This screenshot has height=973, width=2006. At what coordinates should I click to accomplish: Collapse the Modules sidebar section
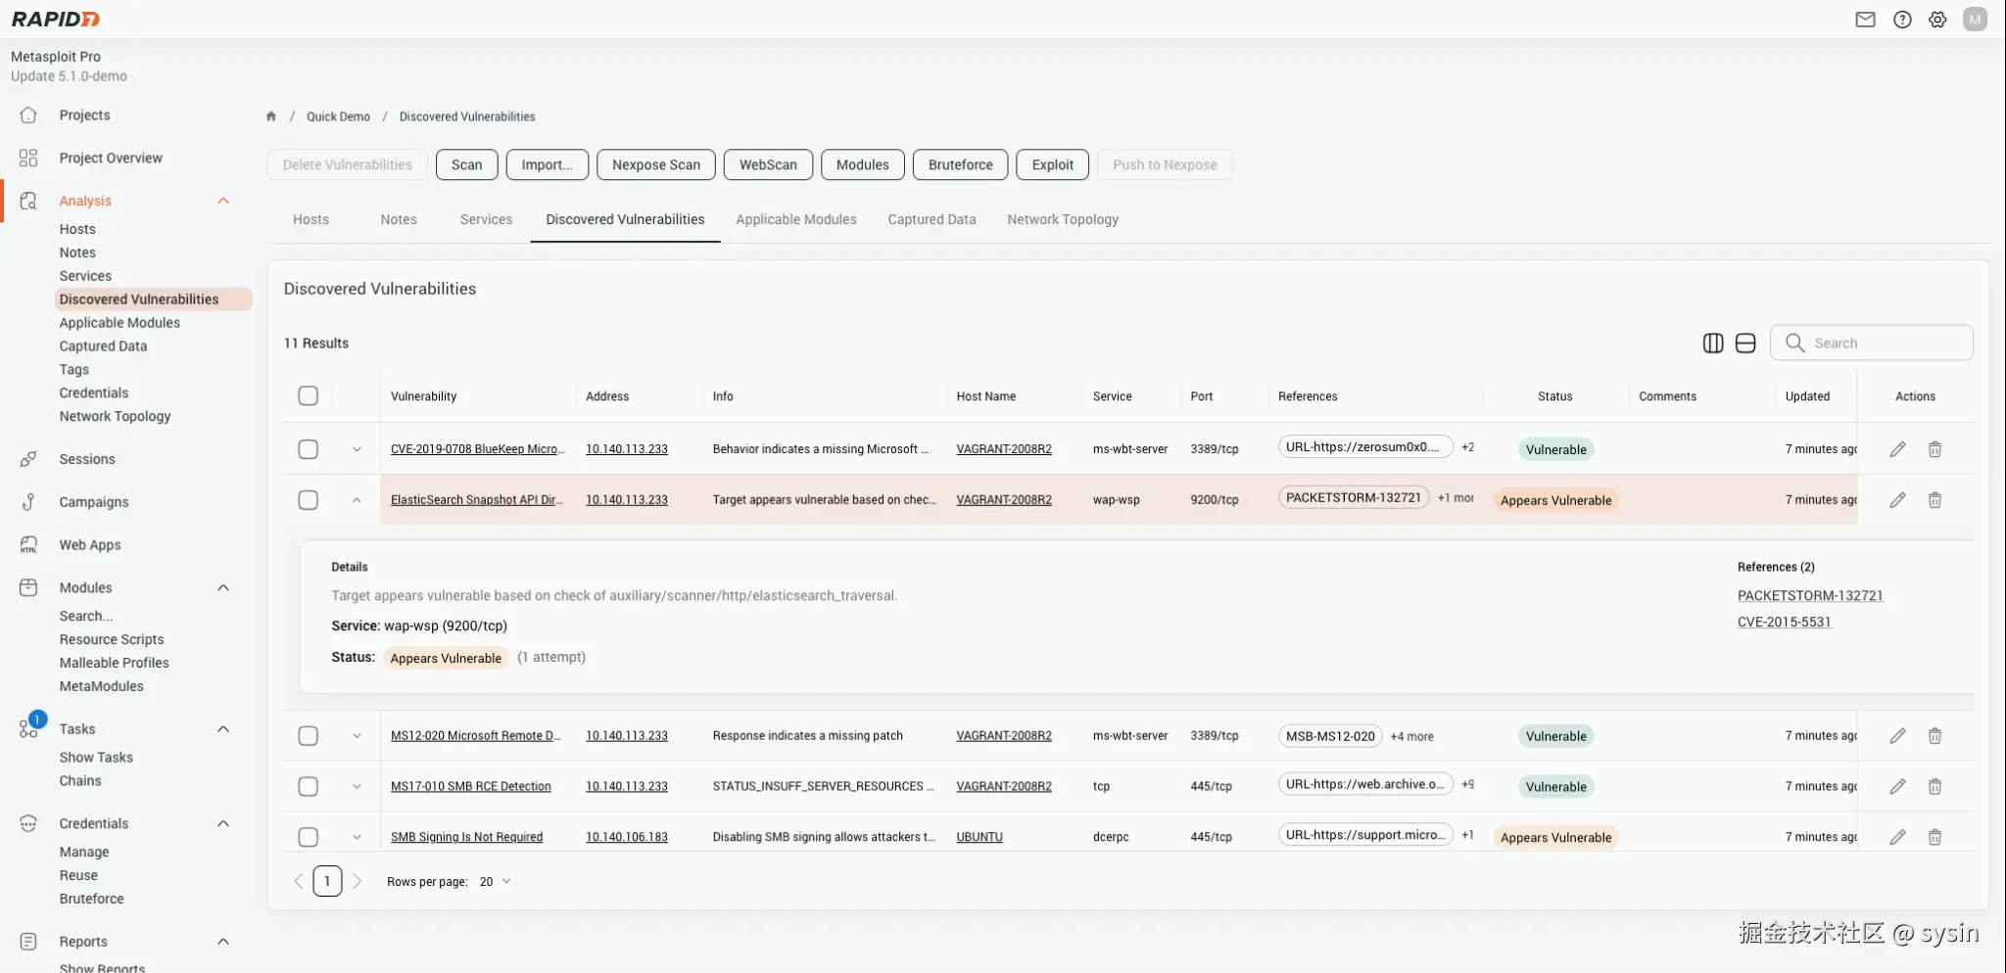pos(223,587)
